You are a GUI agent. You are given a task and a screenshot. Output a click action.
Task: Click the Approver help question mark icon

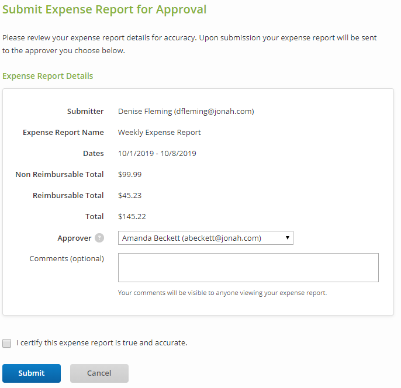[x=99, y=238]
